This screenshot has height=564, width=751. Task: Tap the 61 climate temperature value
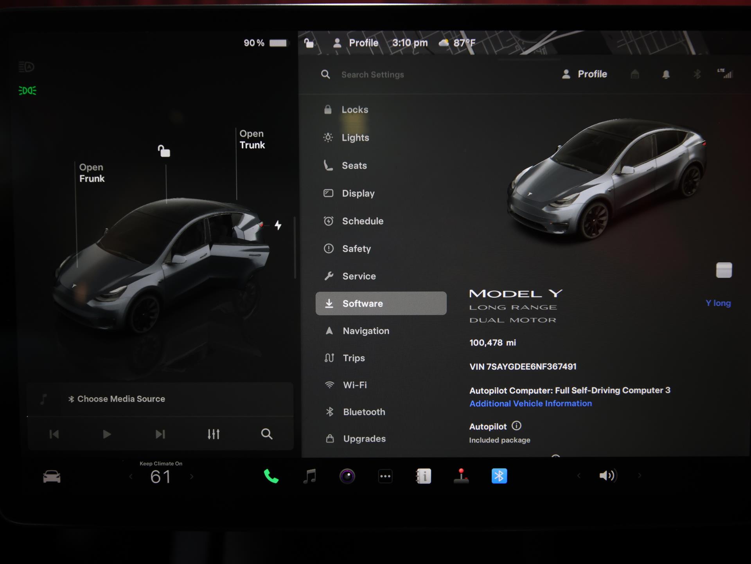coord(160,477)
